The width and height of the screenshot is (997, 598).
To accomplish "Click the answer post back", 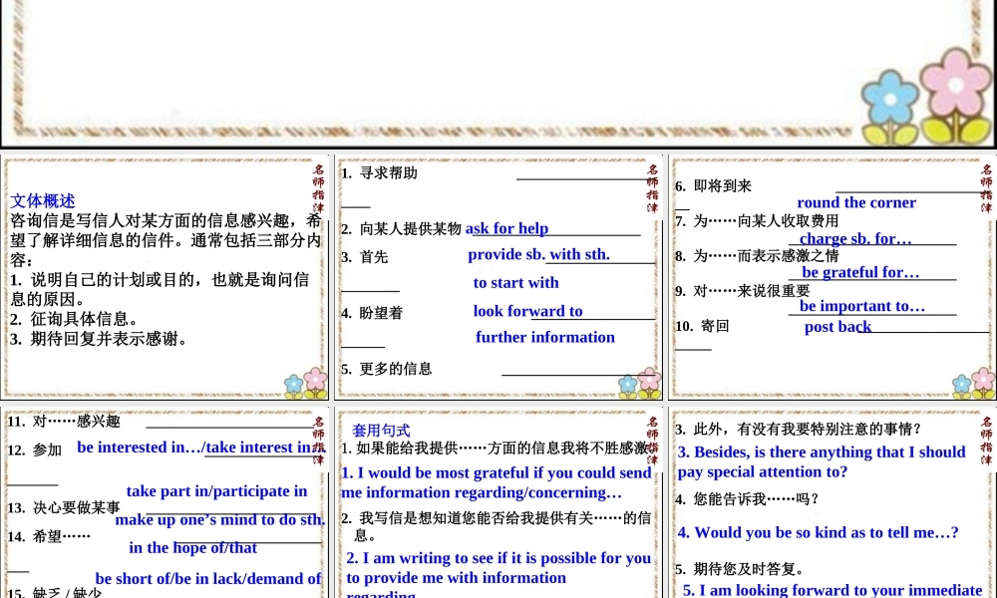I will pos(837,326).
